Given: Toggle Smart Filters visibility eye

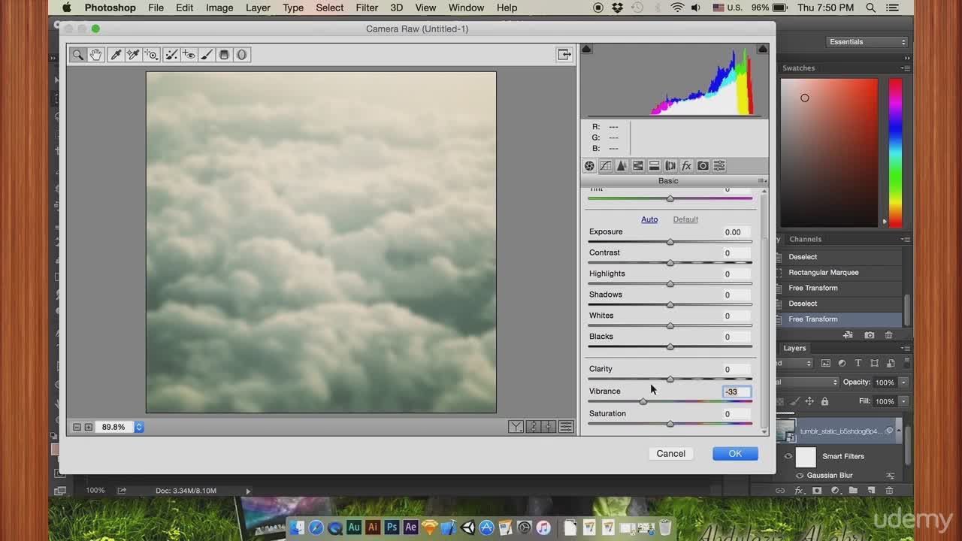Looking at the screenshot, I should (788, 456).
